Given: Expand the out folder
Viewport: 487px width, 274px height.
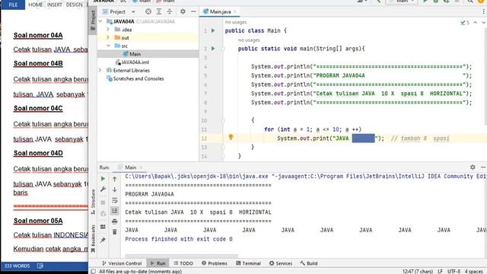Looking at the screenshot, I should [x=108, y=37].
